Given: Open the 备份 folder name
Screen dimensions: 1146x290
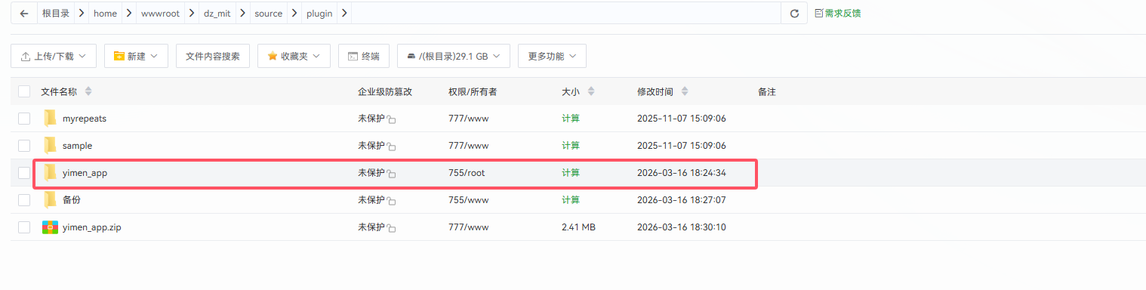Looking at the screenshot, I should tap(72, 200).
